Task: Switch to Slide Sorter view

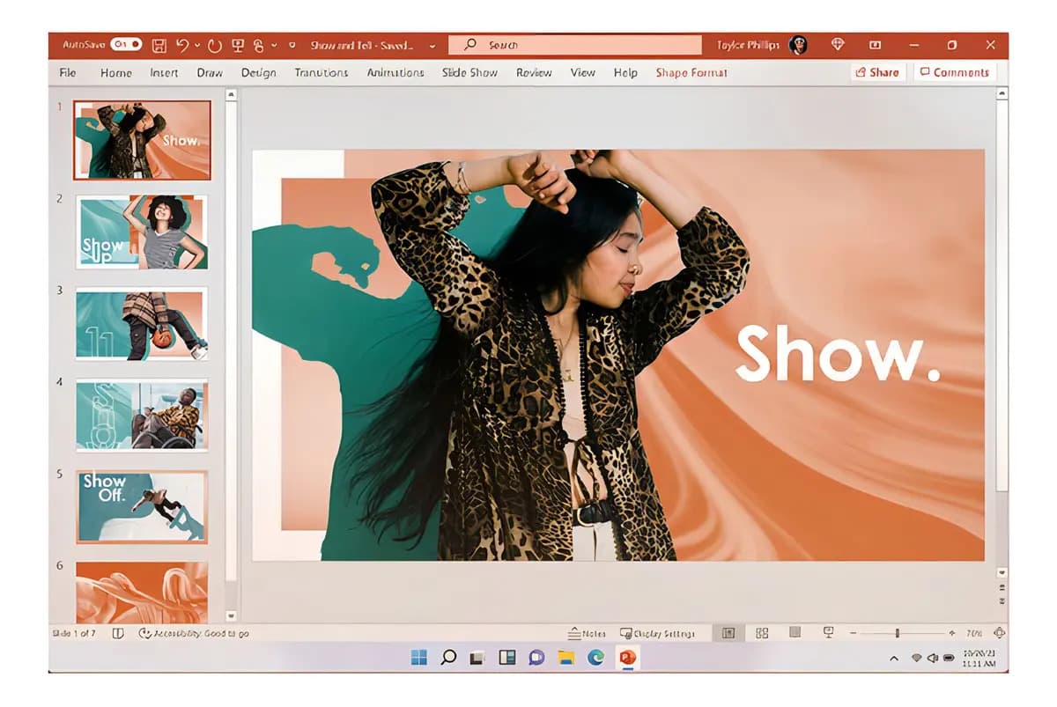Action: (763, 633)
